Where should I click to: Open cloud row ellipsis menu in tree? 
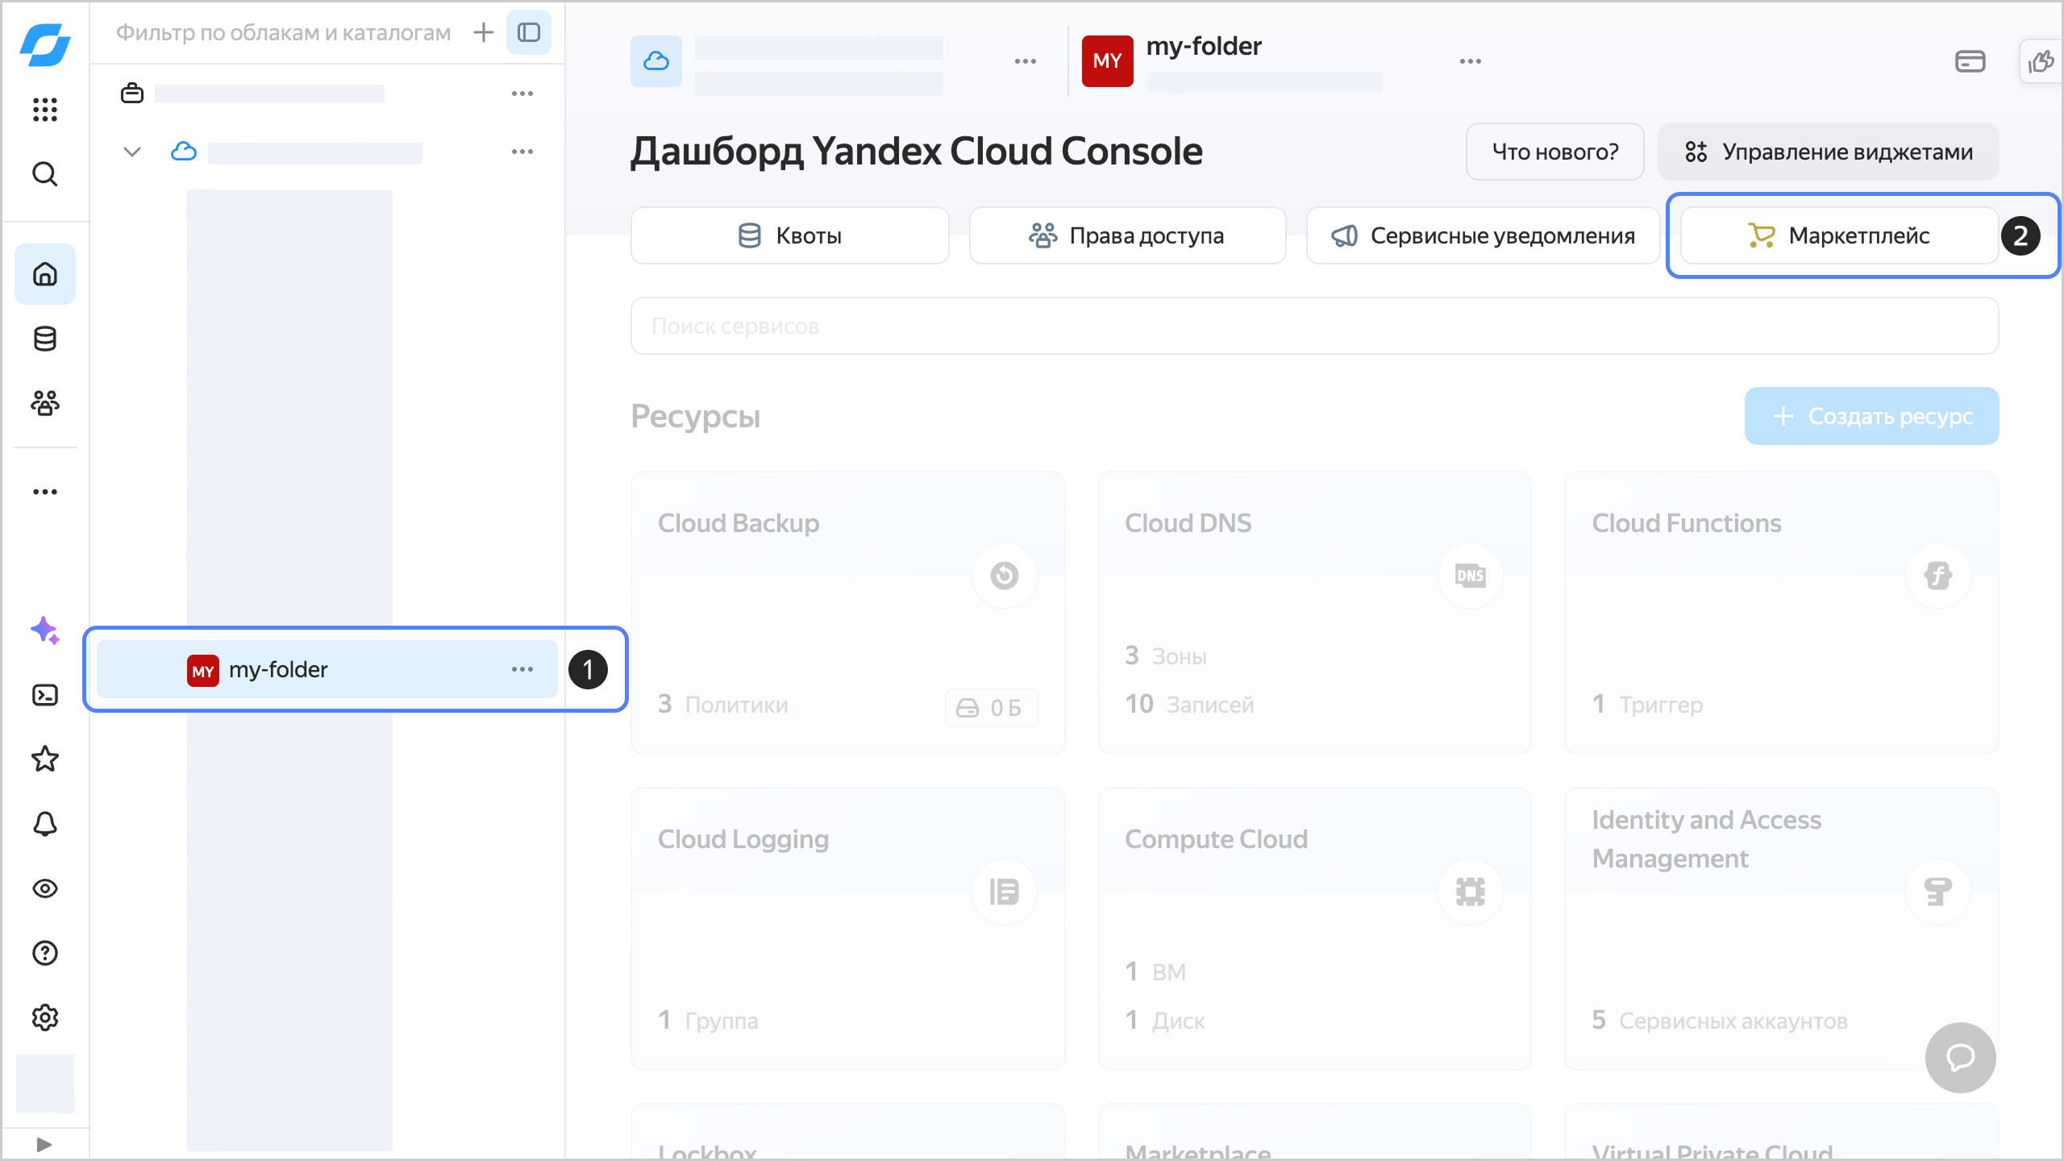point(522,152)
